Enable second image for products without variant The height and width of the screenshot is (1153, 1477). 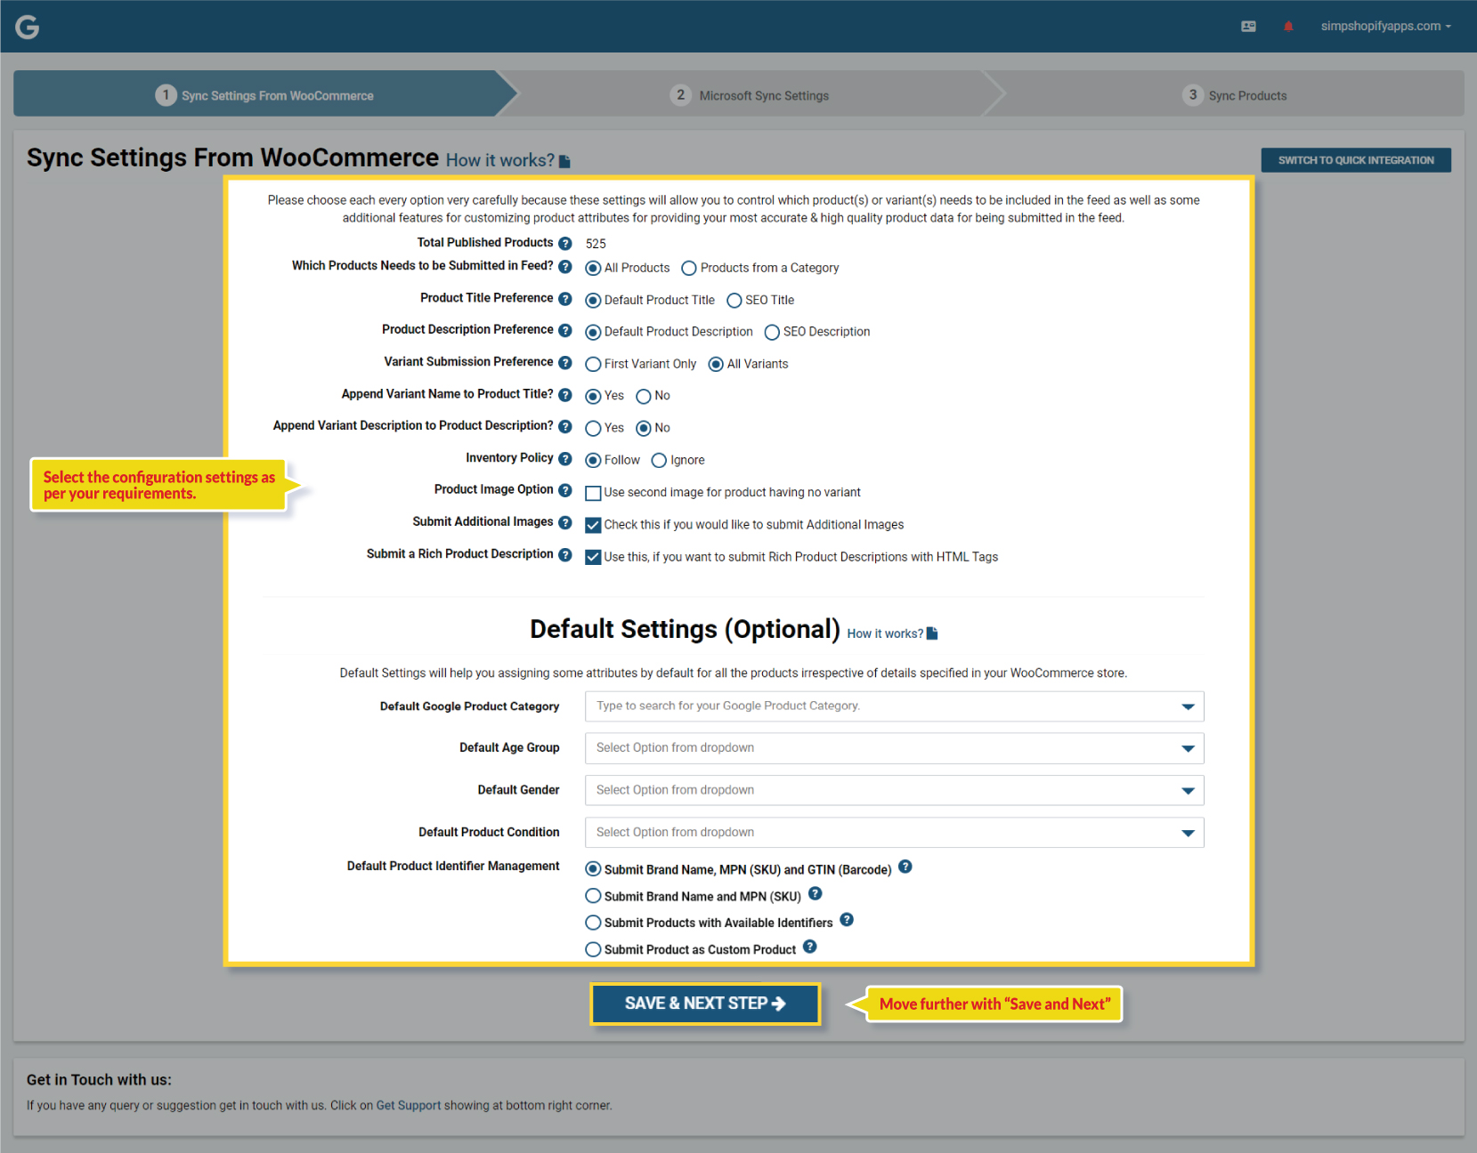coord(593,493)
